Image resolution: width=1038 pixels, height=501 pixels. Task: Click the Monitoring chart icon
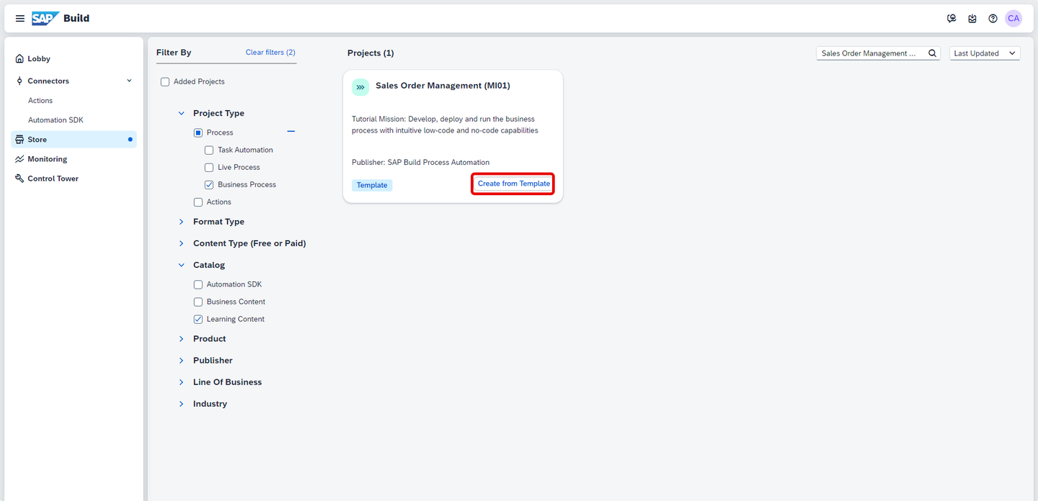click(x=19, y=159)
